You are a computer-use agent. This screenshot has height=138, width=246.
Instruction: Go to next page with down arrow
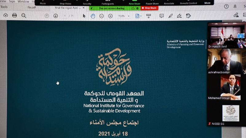[x=56, y=16]
